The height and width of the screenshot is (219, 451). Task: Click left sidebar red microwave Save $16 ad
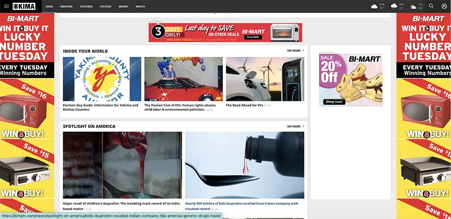pos(27,109)
